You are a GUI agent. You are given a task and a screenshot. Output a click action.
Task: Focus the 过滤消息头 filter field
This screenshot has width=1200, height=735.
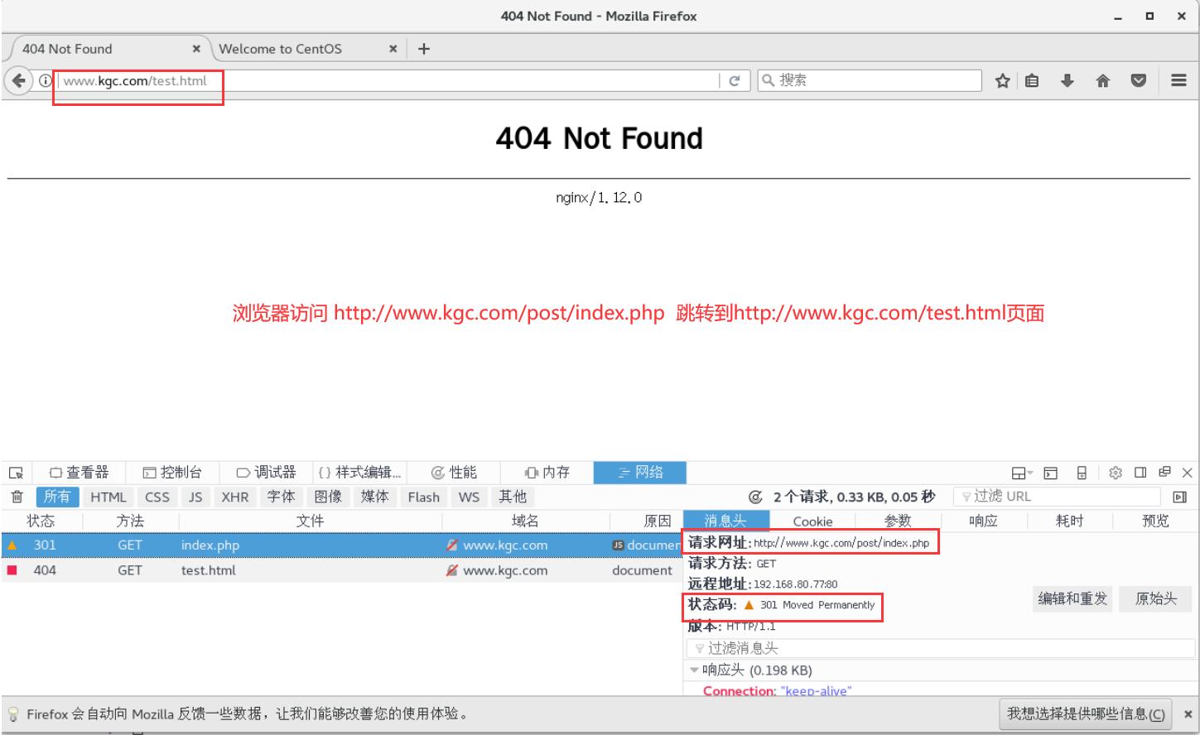pyautogui.click(x=942, y=648)
